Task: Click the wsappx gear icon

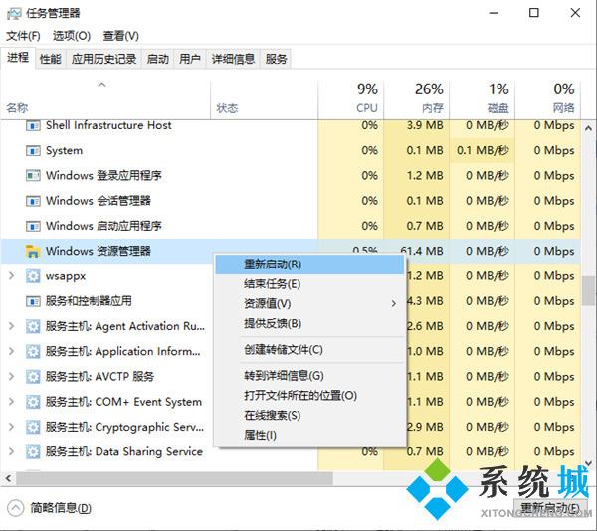Action: [33, 276]
